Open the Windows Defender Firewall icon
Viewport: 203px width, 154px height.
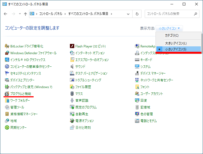7,53
